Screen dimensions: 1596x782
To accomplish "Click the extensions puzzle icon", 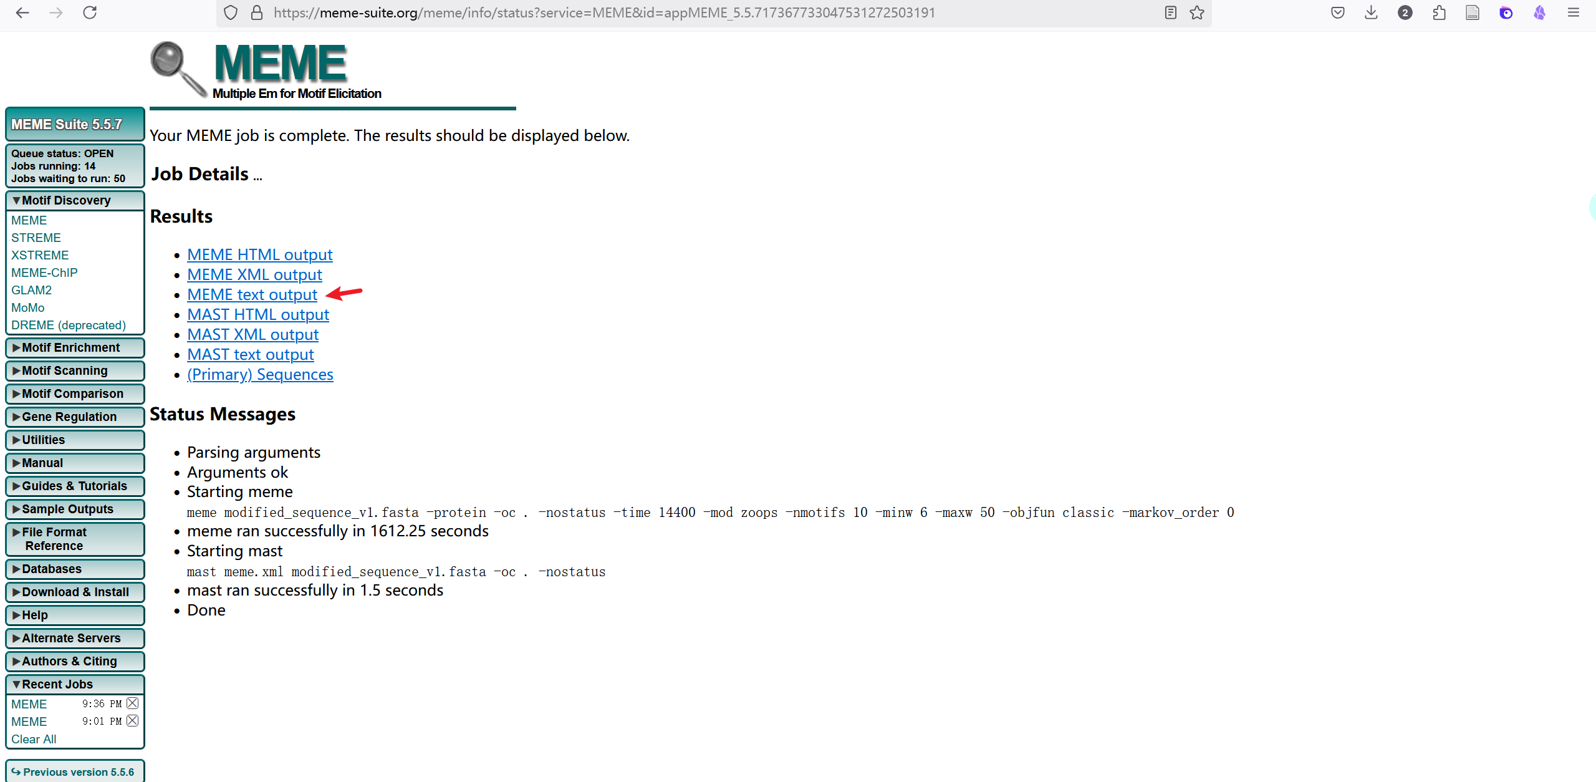I will point(1439,12).
